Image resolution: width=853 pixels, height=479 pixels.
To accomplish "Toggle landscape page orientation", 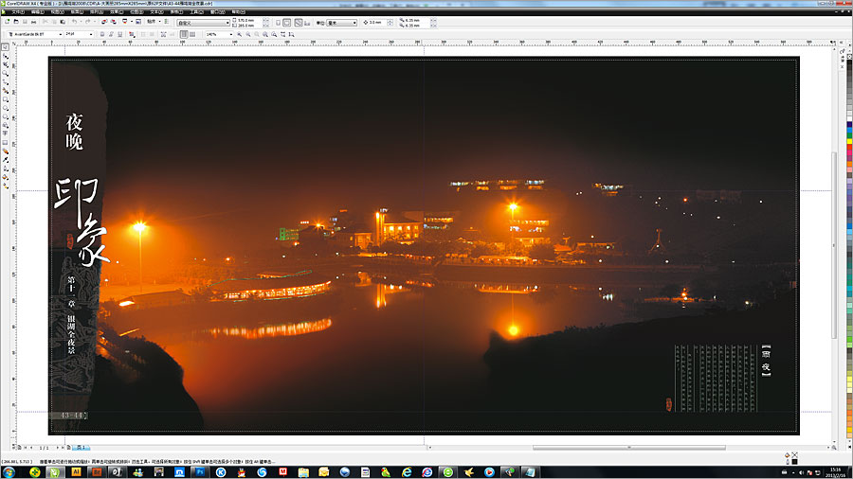I will pos(286,22).
